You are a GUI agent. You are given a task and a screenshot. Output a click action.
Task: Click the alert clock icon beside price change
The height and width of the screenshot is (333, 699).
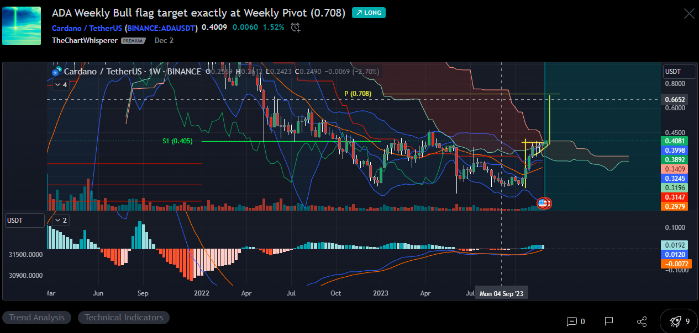296,27
